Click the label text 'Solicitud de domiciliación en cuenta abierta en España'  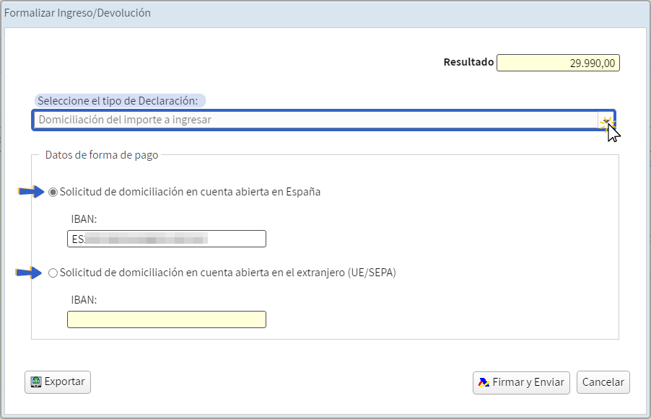pos(190,193)
